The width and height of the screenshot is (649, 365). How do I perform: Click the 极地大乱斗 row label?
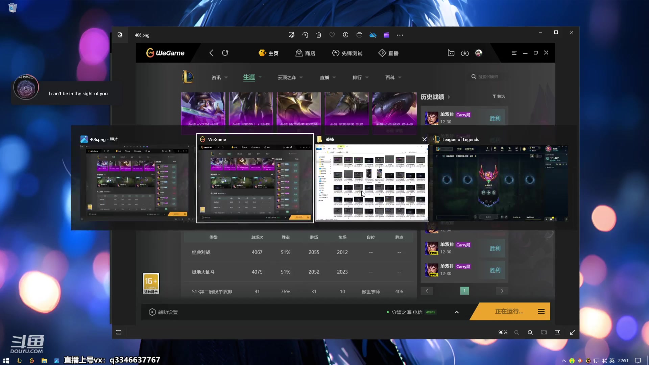(x=203, y=272)
